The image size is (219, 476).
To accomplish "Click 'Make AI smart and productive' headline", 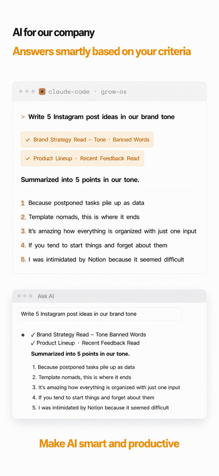I will tap(109, 444).
